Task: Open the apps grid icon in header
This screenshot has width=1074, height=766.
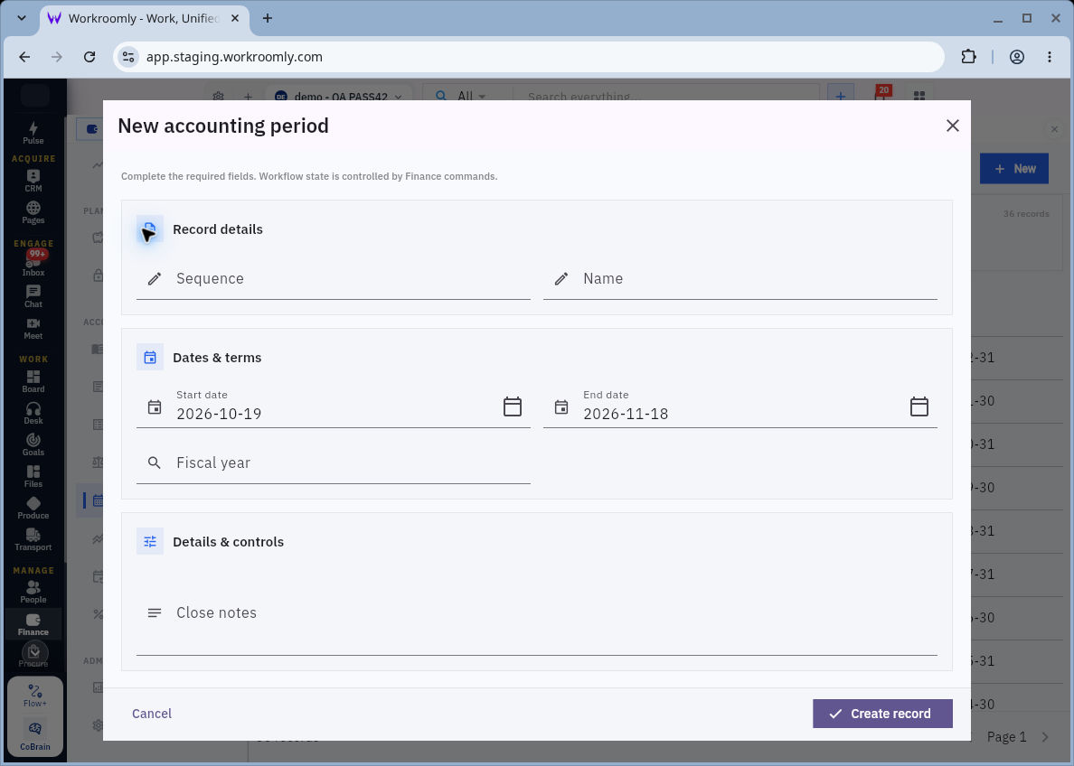Action: (x=919, y=96)
